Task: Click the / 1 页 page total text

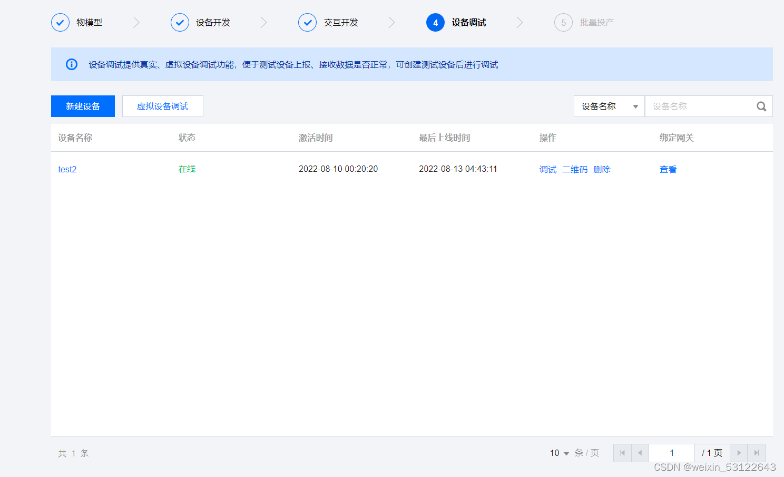Action: click(x=712, y=453)
